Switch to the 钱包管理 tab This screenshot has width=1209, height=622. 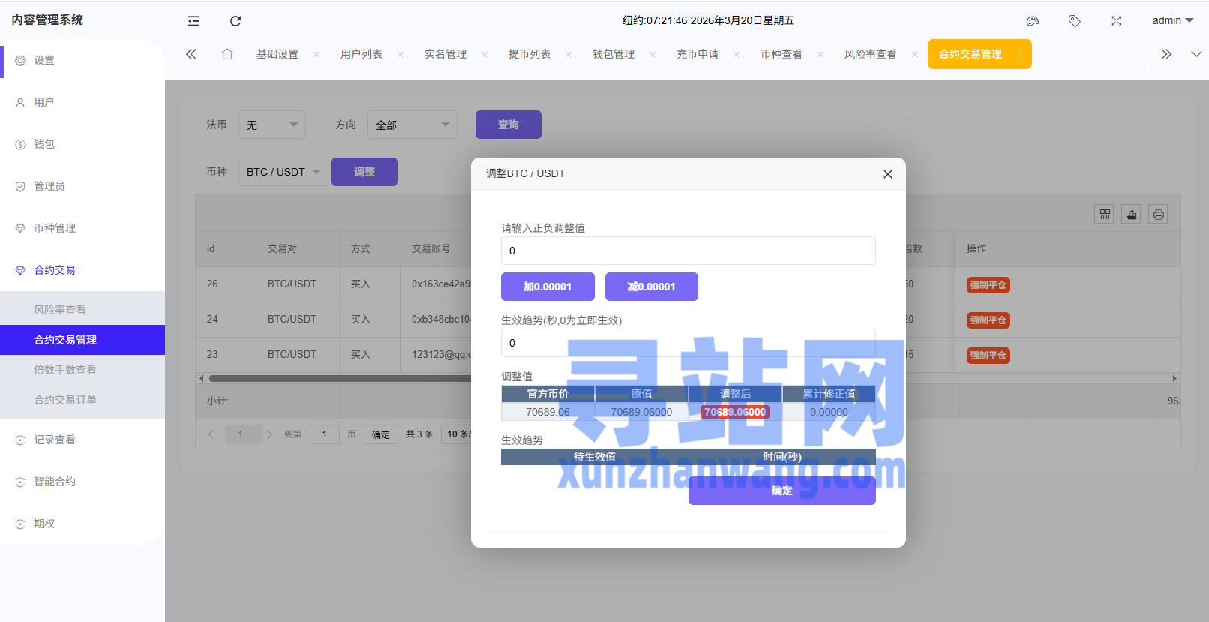coord(613,54)
